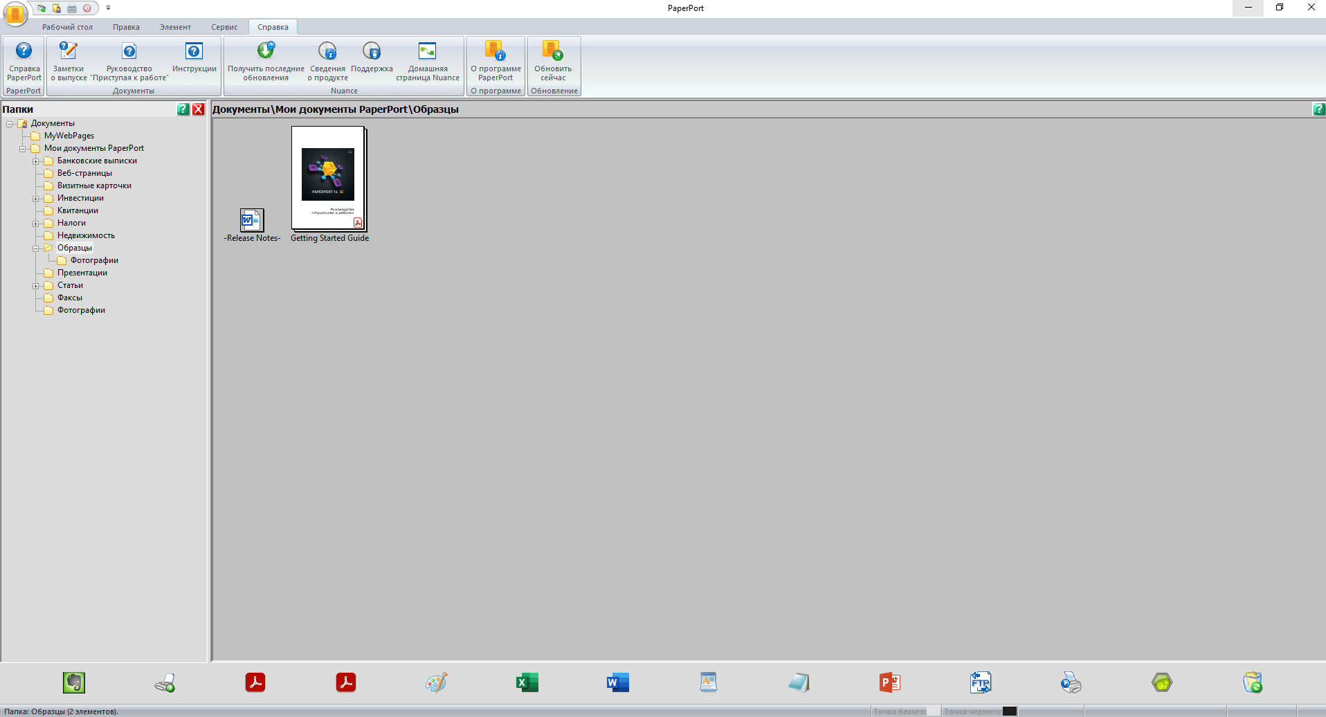Select the Getting Started Guide PDF thumbnail

(329, 179)
